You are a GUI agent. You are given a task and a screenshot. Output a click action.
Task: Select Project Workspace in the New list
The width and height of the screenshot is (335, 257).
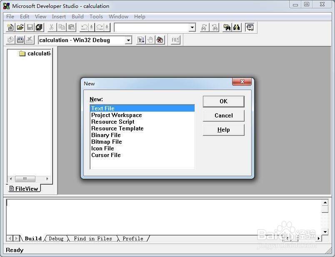tap(142, 115)
